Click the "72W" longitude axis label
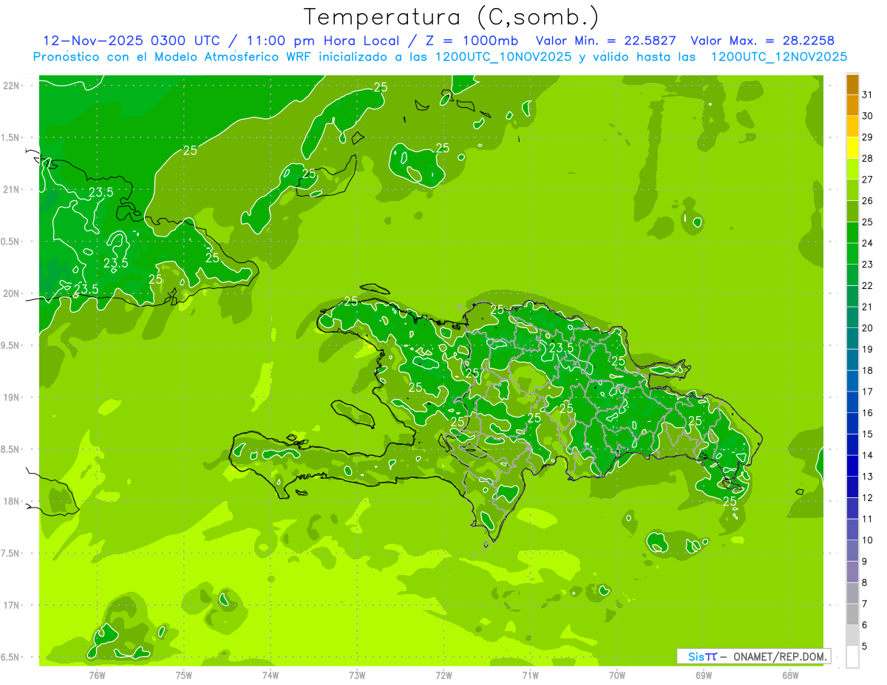Screen dimensions: 887x685 pyautogui.click(x=443, y=675)
